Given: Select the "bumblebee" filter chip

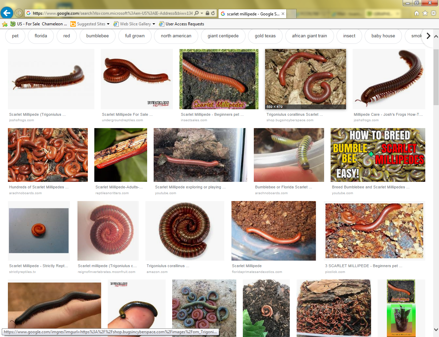Looking at the screenshot, I should click(97, 36).
